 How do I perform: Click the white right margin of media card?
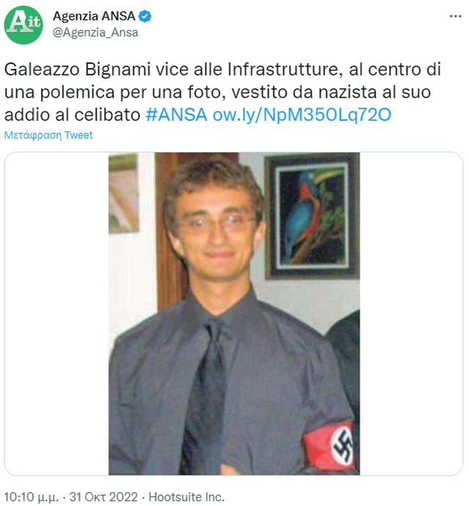click(411, 313)
